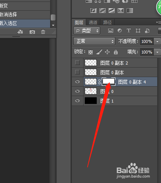Hide layer 图层 1 eye icon
161x183 pixels.
click(77, 101)
